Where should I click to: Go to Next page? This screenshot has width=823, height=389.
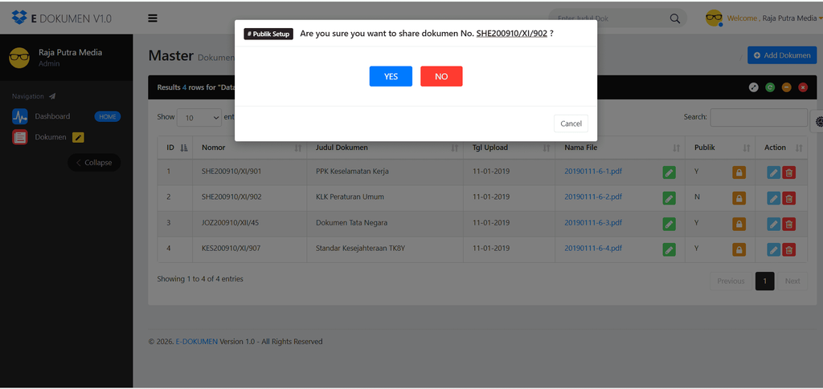[792, 282]
